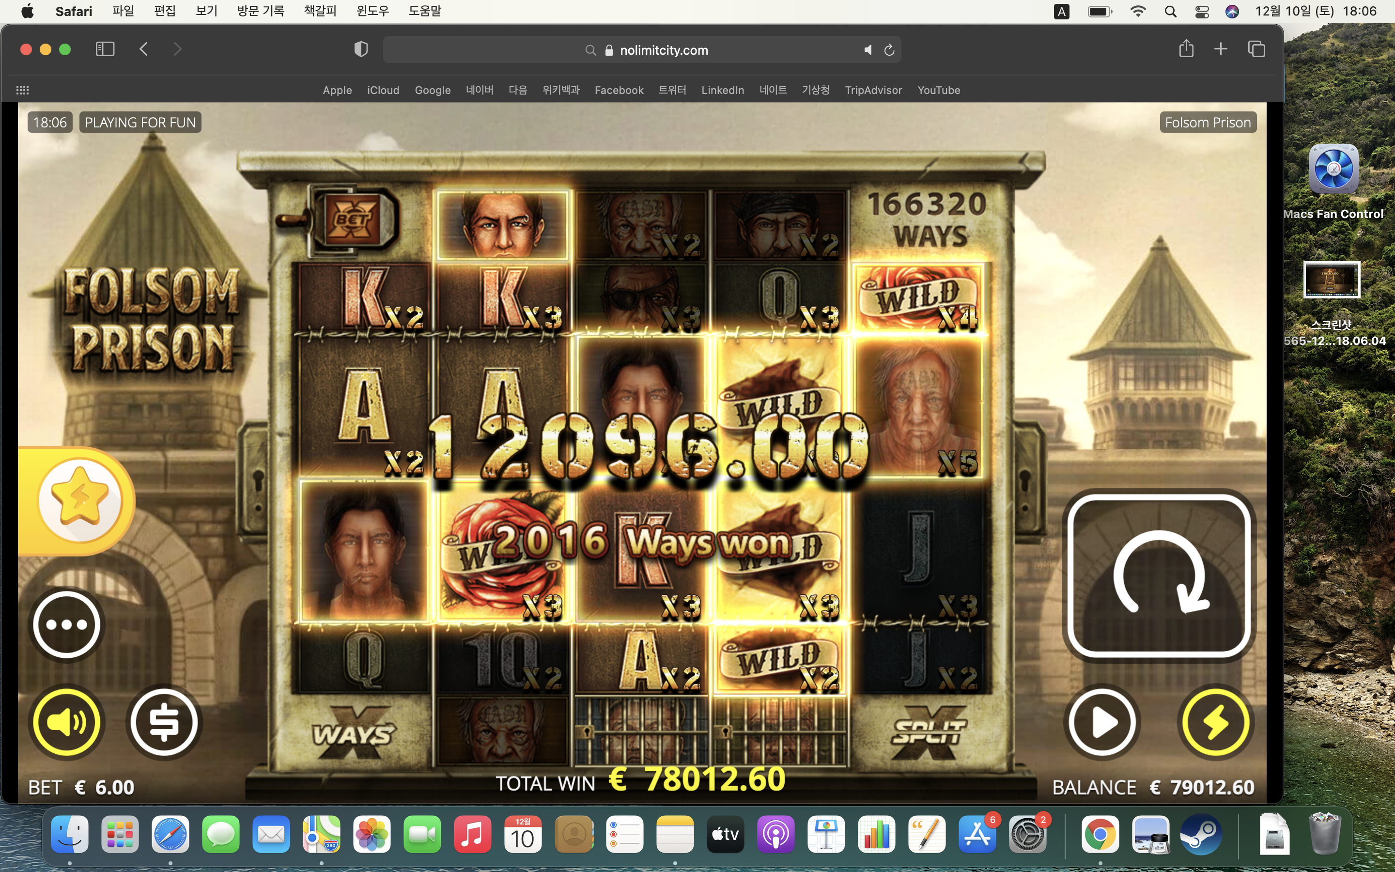Open the Trash in the Dock

click(1325, 834)
